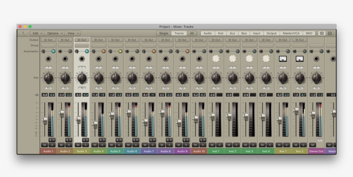Click the volume fader handle on Audio 4
The height and width of the screenshot is (177, 353).
point(95,124)
